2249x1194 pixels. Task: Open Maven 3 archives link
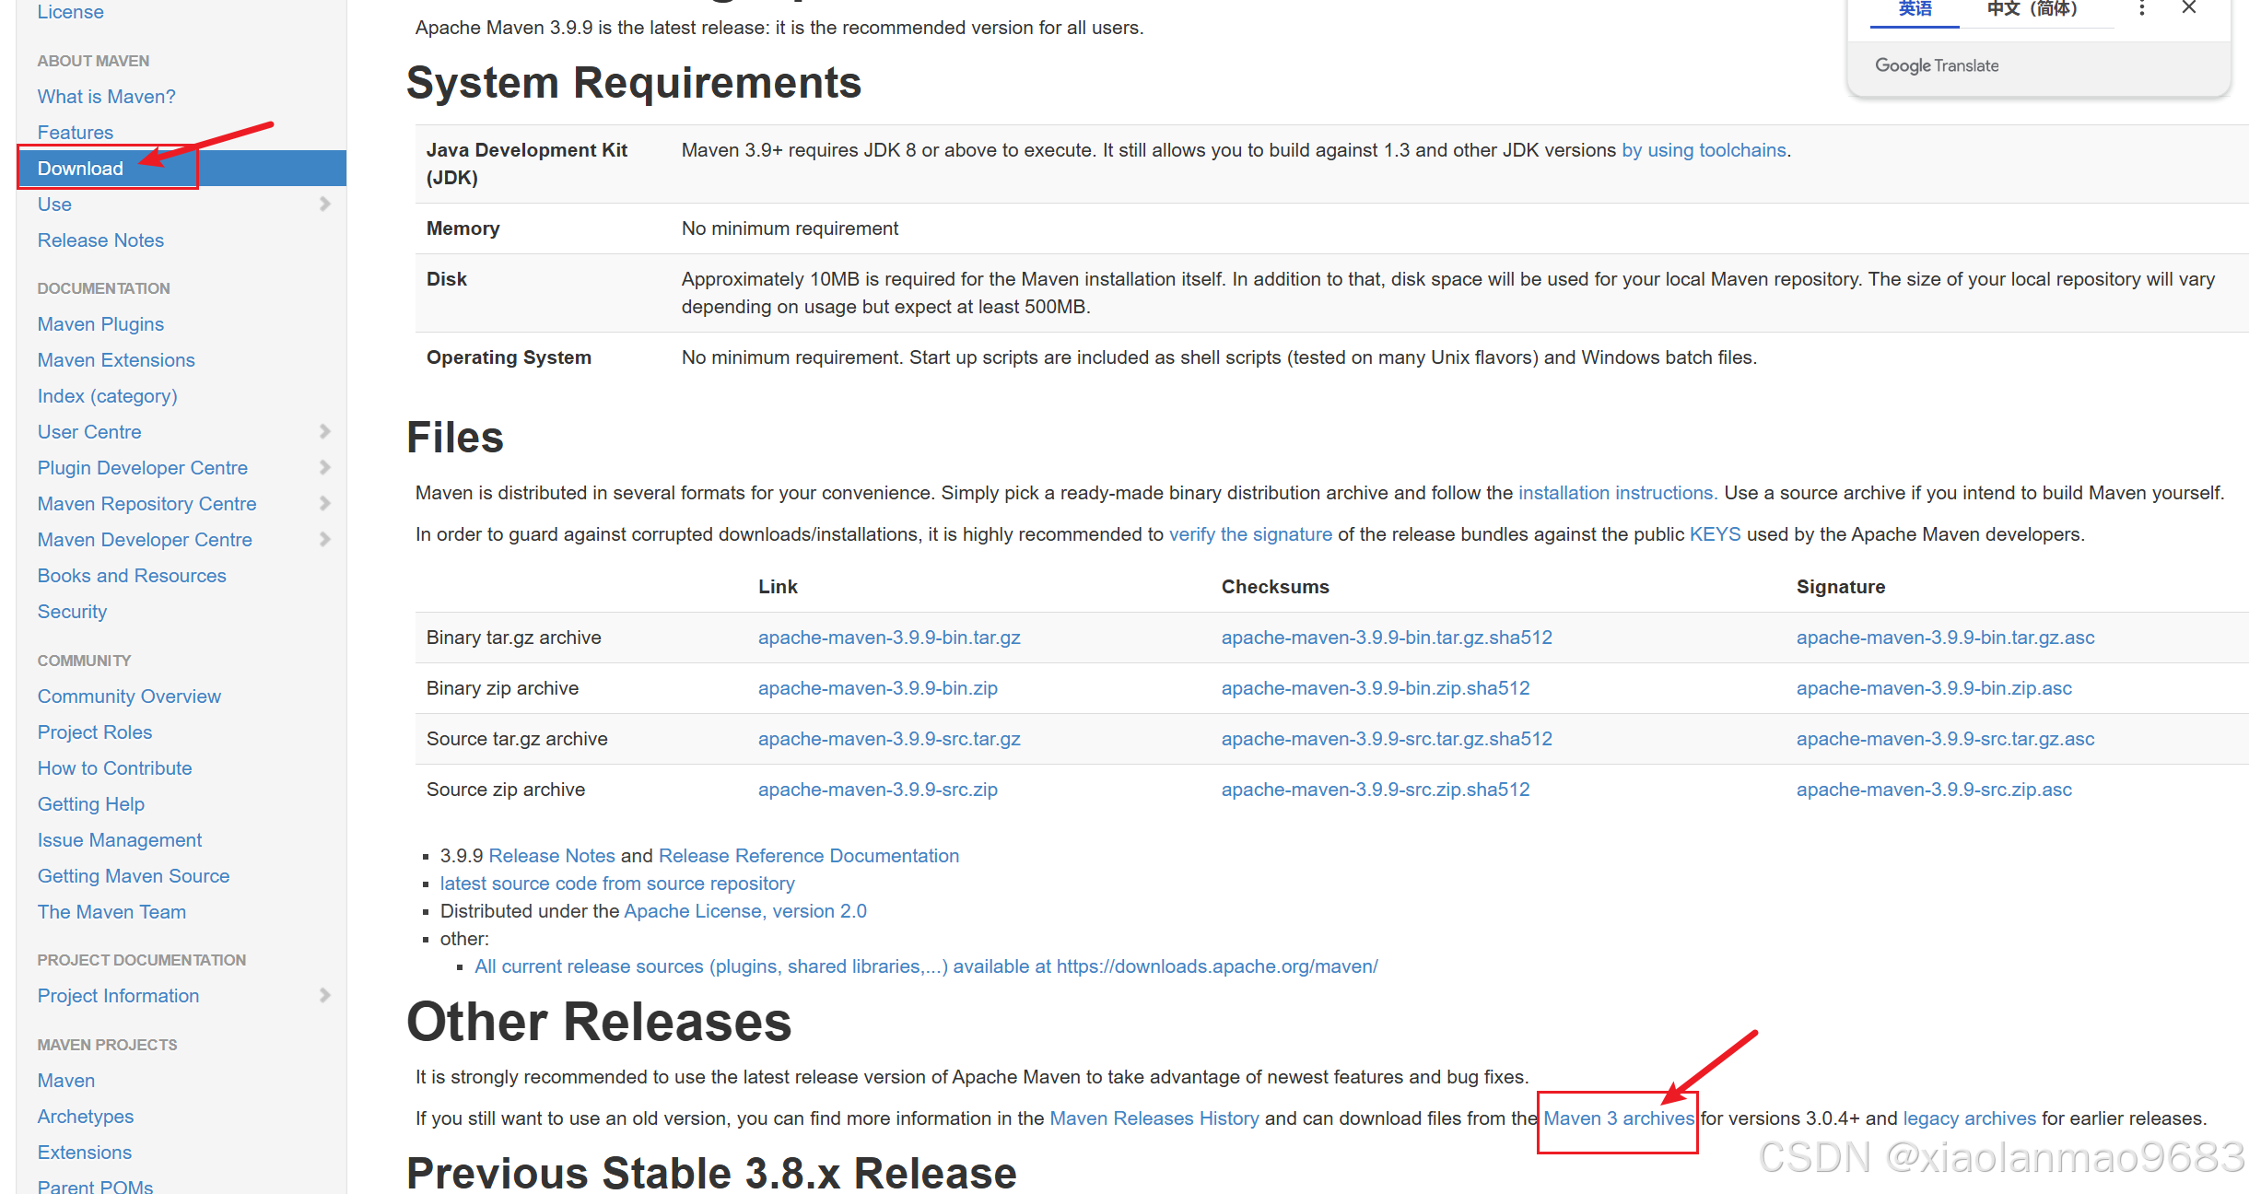(x=1619, y=1118)
